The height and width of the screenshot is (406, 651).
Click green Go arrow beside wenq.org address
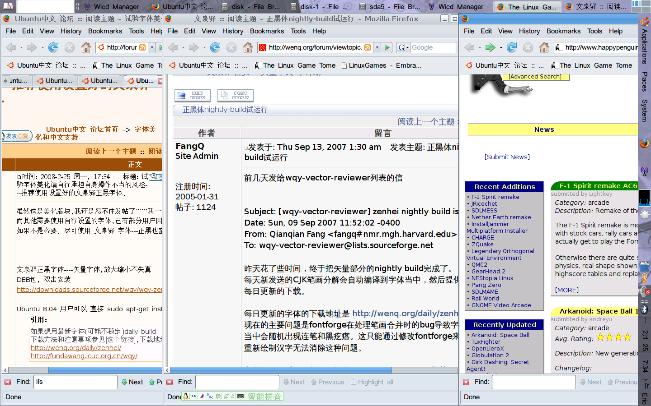(387, 47)
